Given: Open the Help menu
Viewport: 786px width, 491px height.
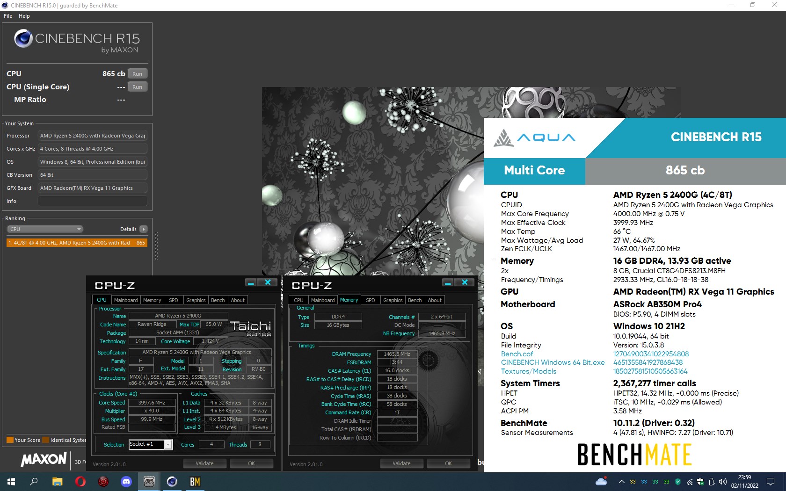Looking at the screenshot, I should [x=24, y=16].
